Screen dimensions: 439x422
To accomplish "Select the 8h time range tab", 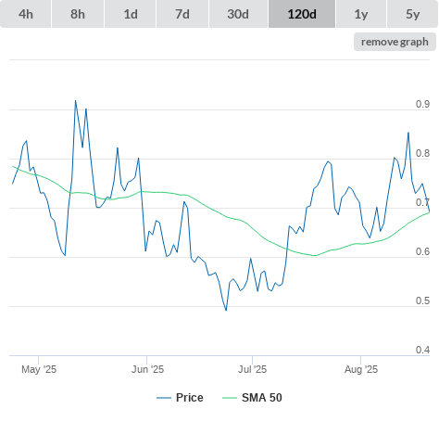I will (x=78, y=14).
